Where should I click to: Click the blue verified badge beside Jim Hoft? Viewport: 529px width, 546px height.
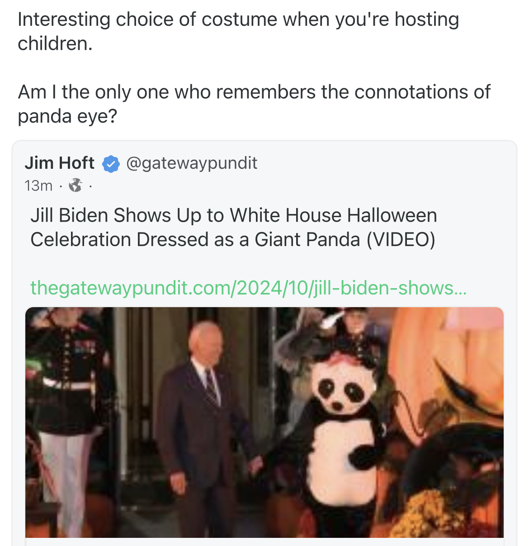tap(111, 164)
